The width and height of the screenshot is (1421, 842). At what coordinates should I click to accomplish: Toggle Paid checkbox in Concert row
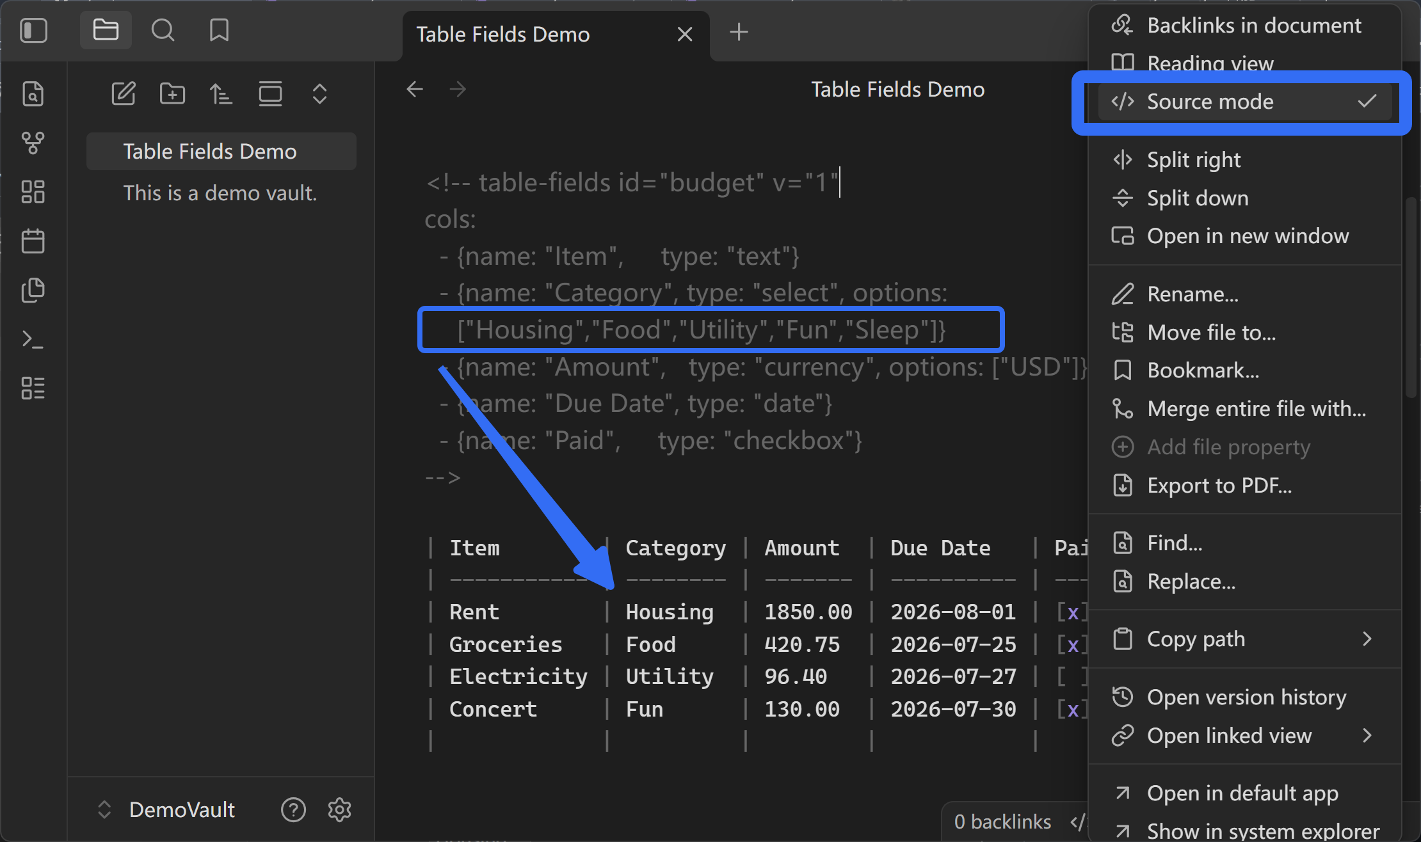pyautogui.click(x=1072, y=710)
